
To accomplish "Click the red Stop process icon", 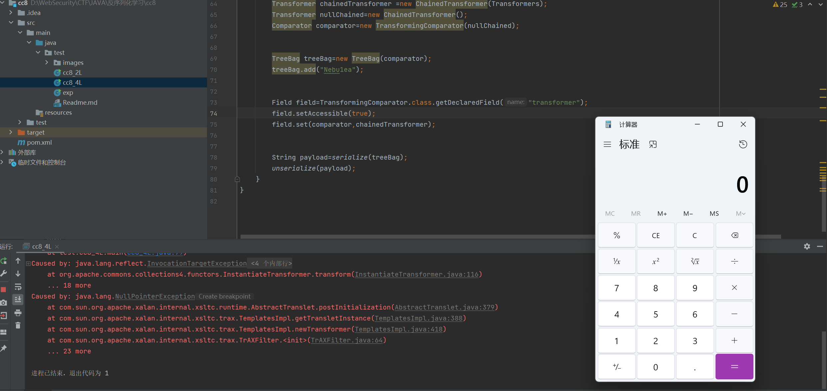I will pyautogui.click(x=4, y=290).
